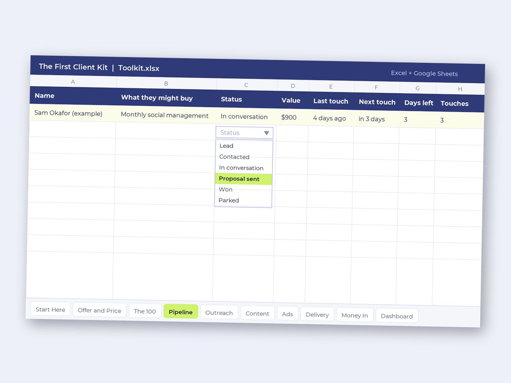Select Parked in the status list
This screenshot has width=511, height=383.
point(243,200)
